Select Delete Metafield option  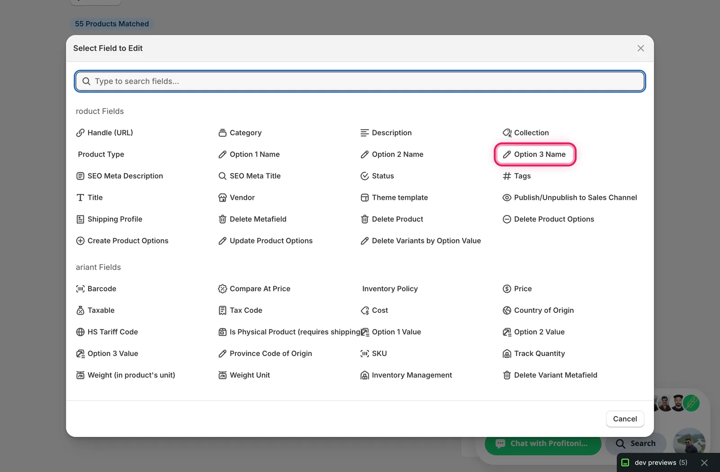pos(252,219)
